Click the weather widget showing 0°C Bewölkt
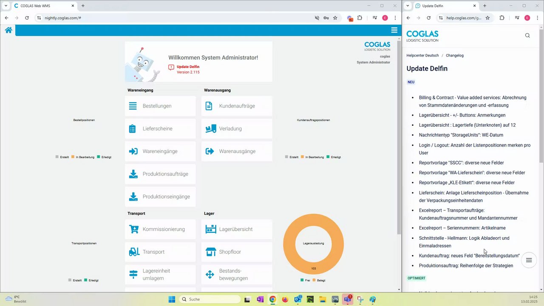The image size is (544, 306). click(x=16, y=299)
